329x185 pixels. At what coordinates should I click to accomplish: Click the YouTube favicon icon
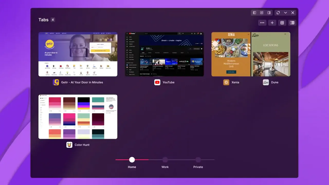click(x=157, y=82)
